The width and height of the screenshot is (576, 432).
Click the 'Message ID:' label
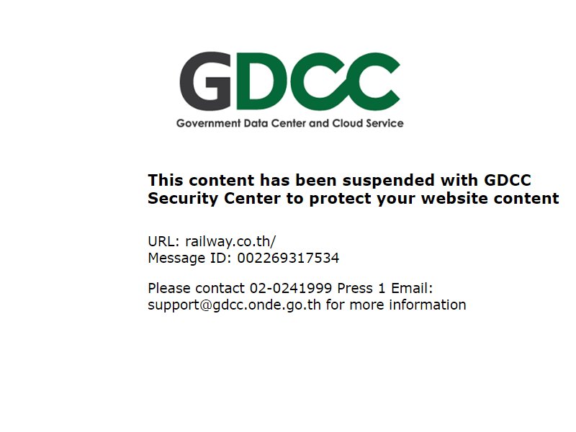click(189, 258)
